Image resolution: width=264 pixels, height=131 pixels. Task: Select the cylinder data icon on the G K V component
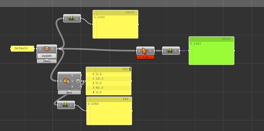click(67, 81)
